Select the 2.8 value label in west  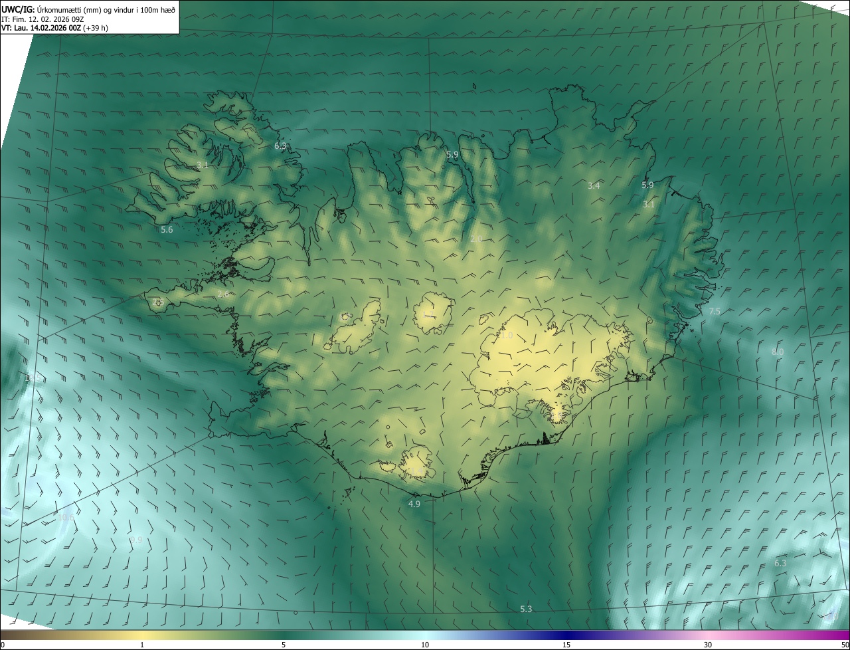tap(223, 294)
